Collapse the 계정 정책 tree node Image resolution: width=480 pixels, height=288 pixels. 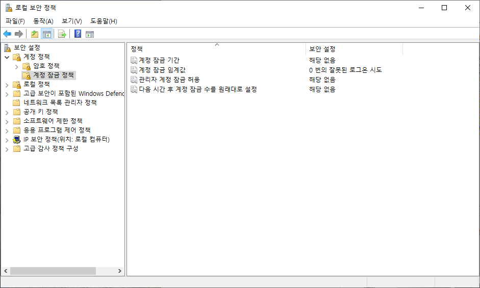click(x=7, y=57)
